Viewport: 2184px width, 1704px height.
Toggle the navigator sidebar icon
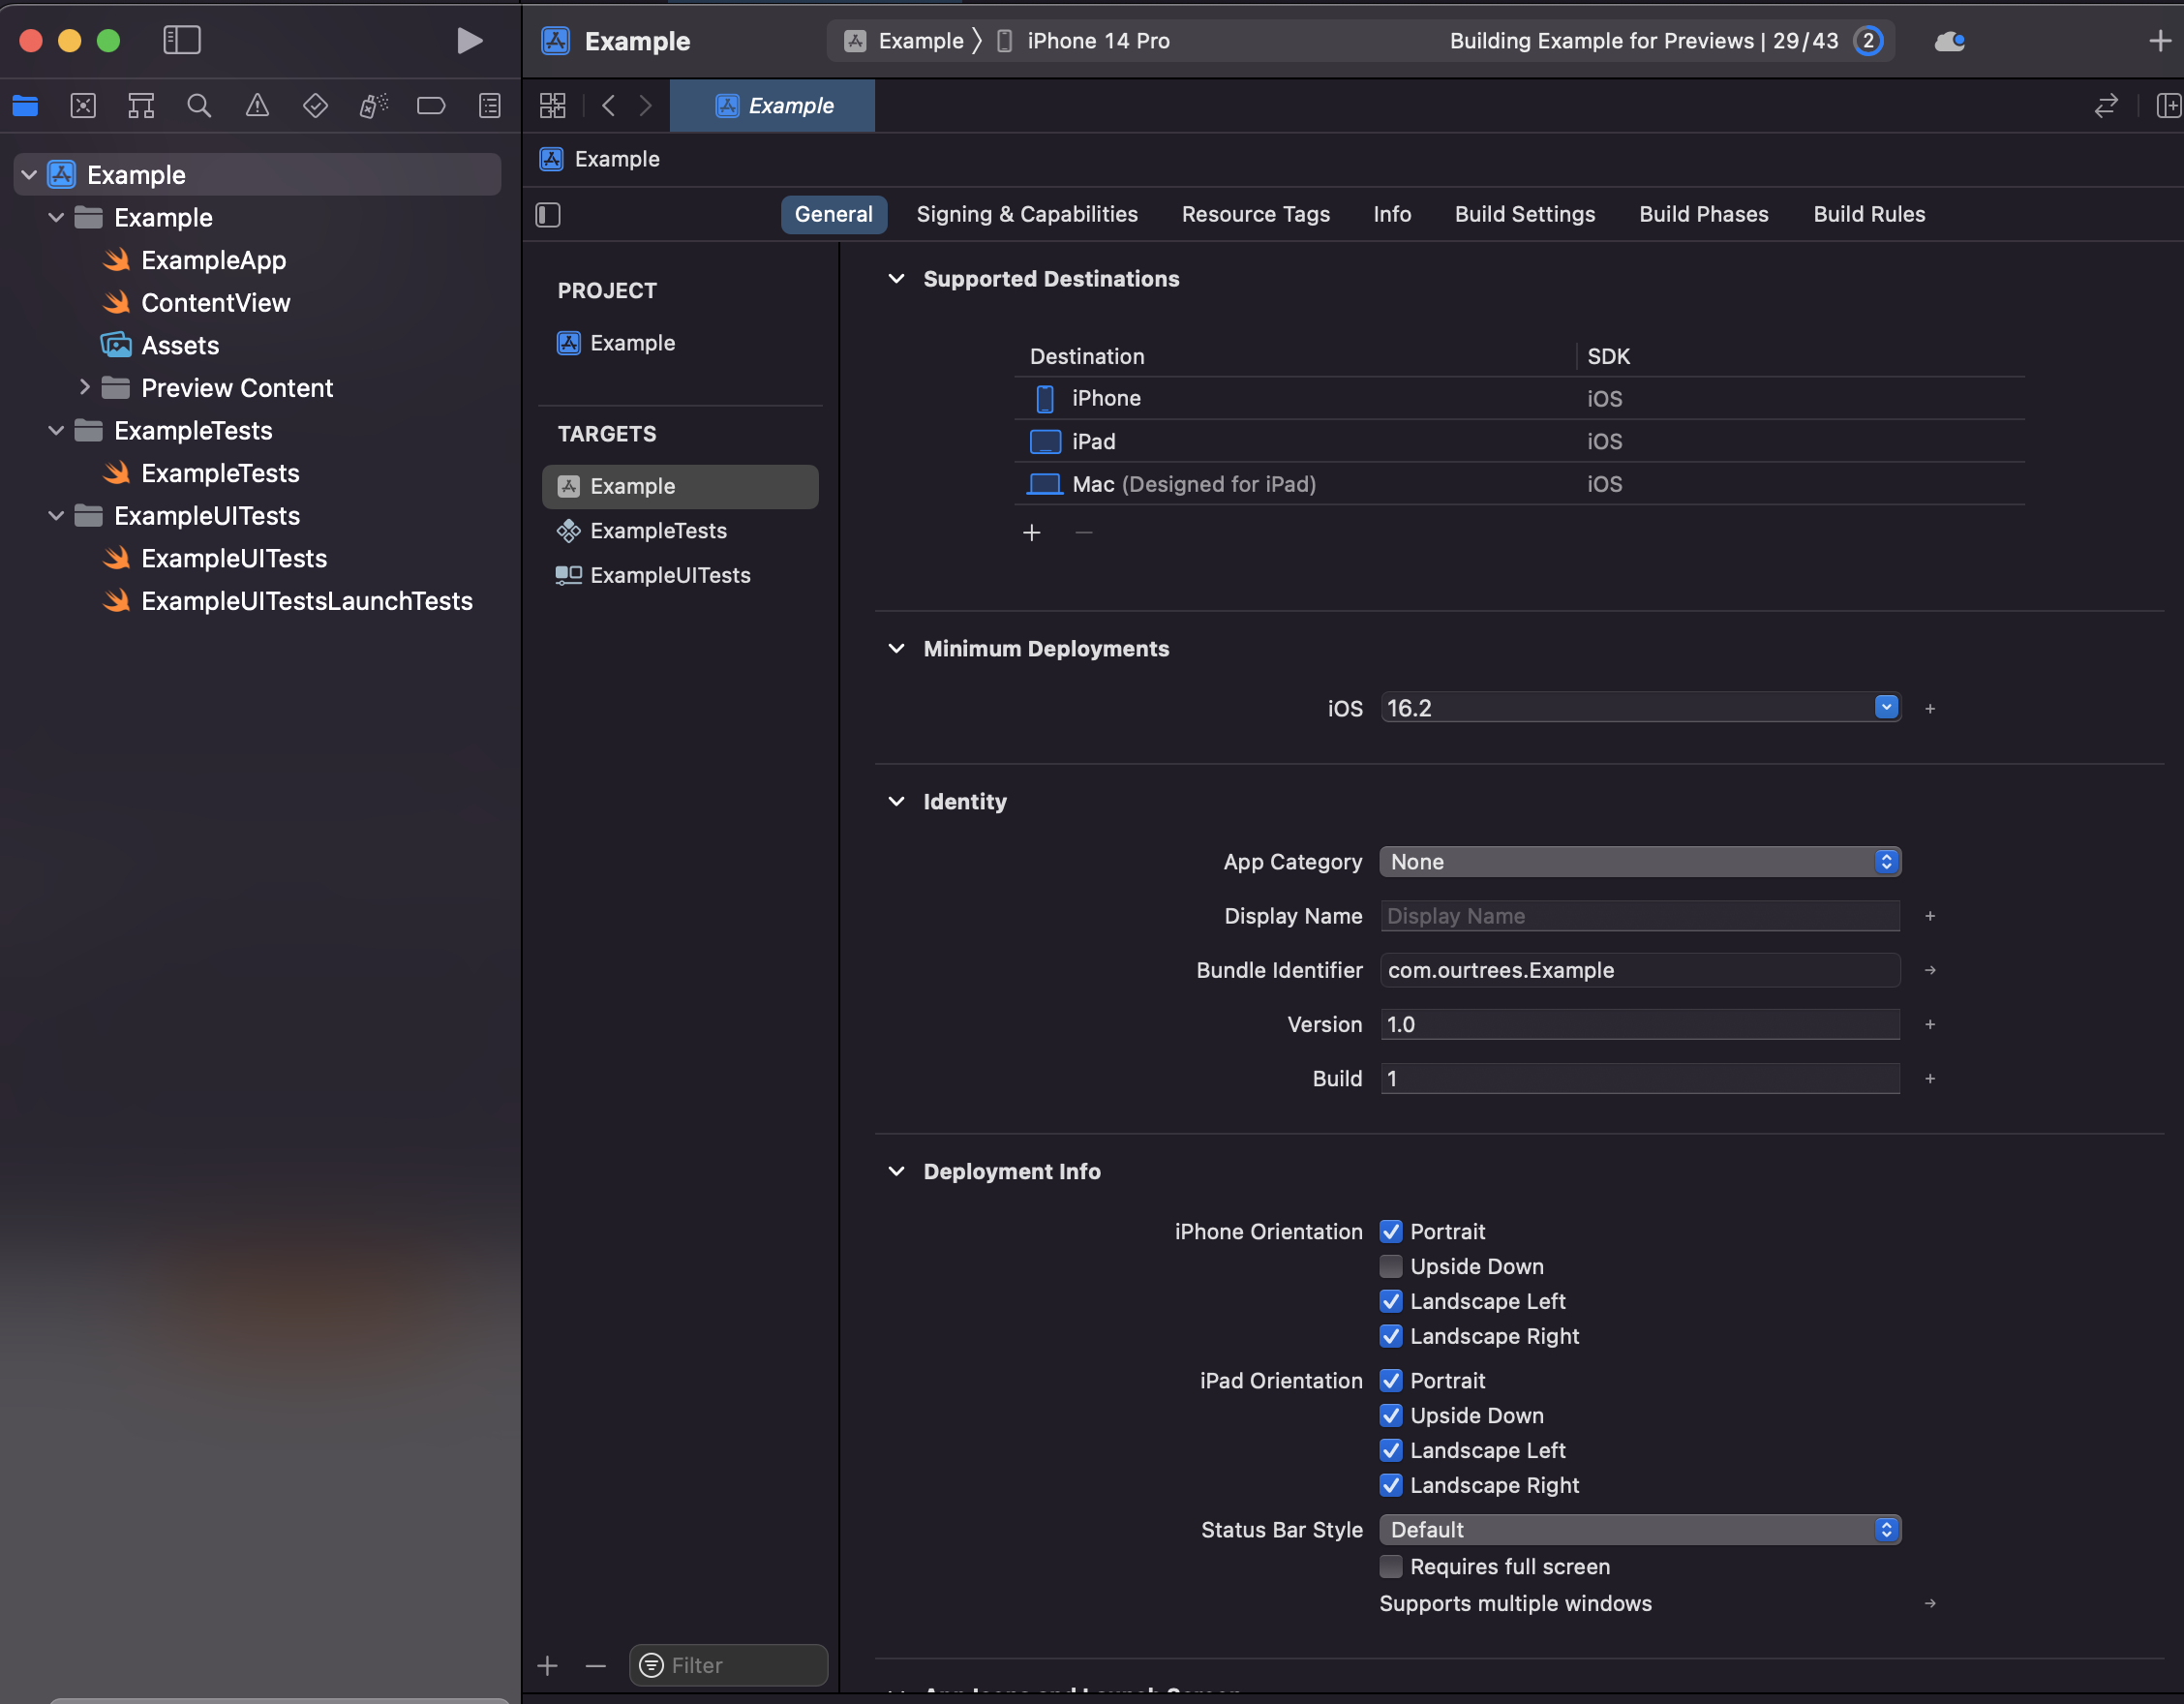(x=182, y=41)
